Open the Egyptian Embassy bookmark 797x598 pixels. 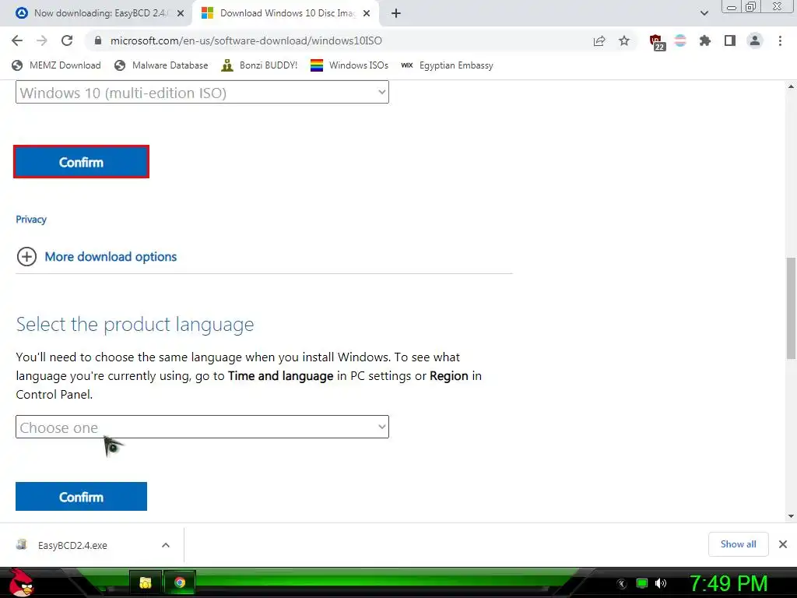pyautogui.click(x=447, y=65)
